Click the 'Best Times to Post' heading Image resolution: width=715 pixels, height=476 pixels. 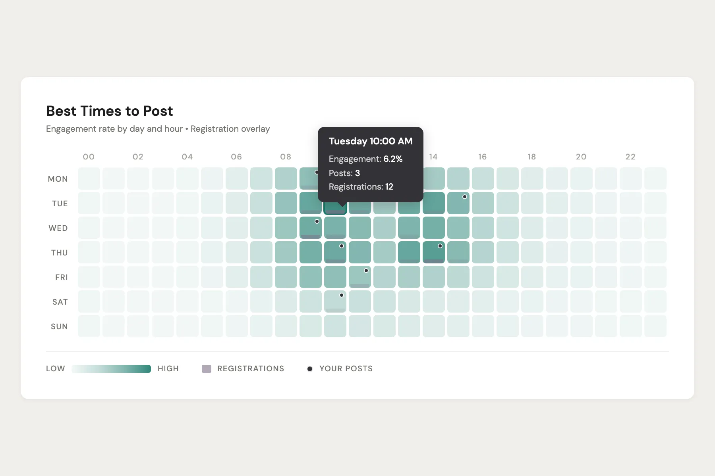(110, 111)
